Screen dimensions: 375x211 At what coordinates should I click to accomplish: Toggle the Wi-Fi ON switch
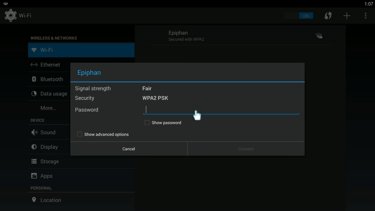click(x=299, y=16)
